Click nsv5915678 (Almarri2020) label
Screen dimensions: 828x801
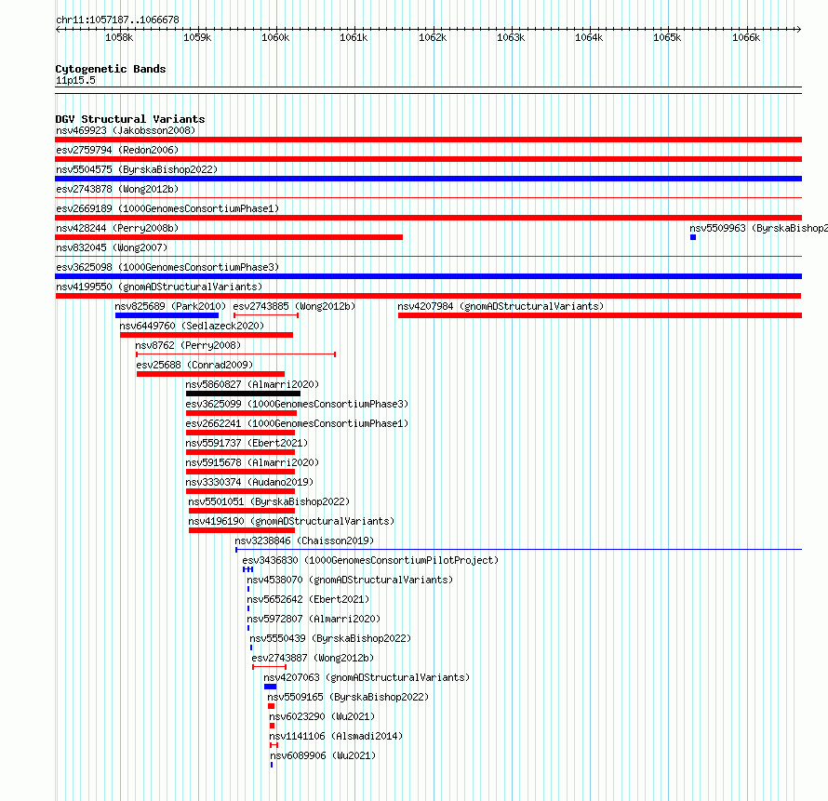[x=252, y=462]
